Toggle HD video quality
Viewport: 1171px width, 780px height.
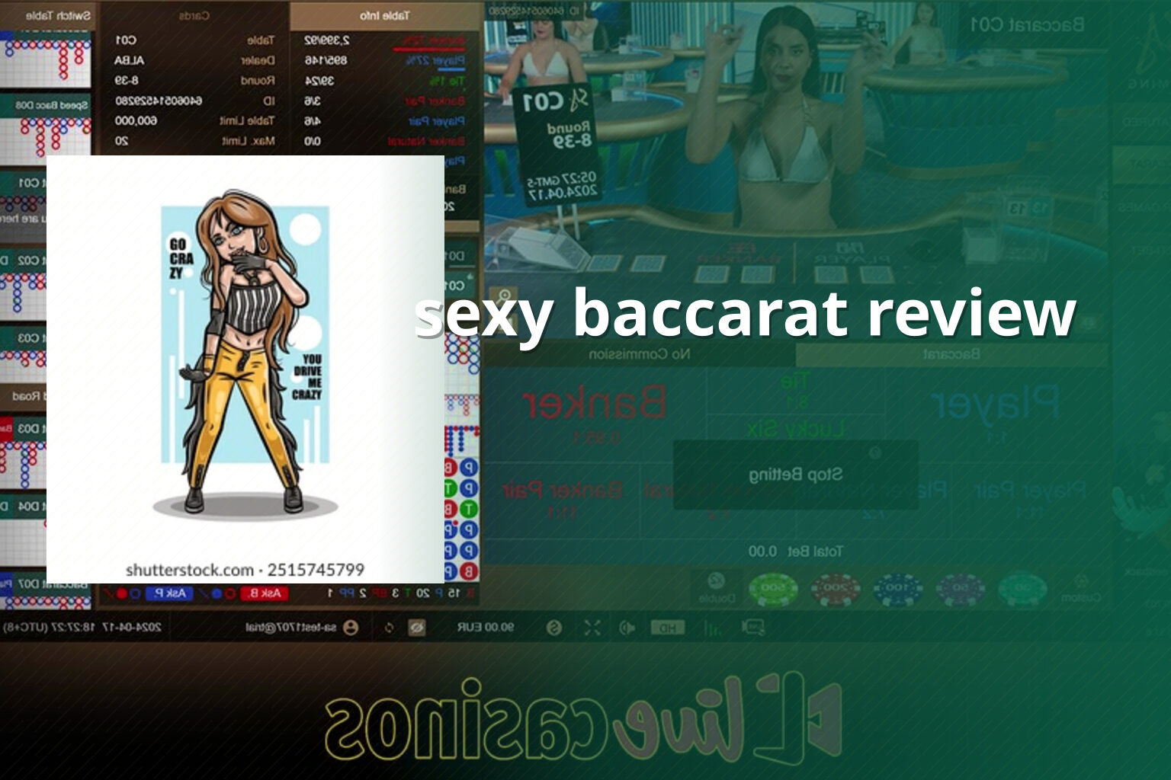667,628
